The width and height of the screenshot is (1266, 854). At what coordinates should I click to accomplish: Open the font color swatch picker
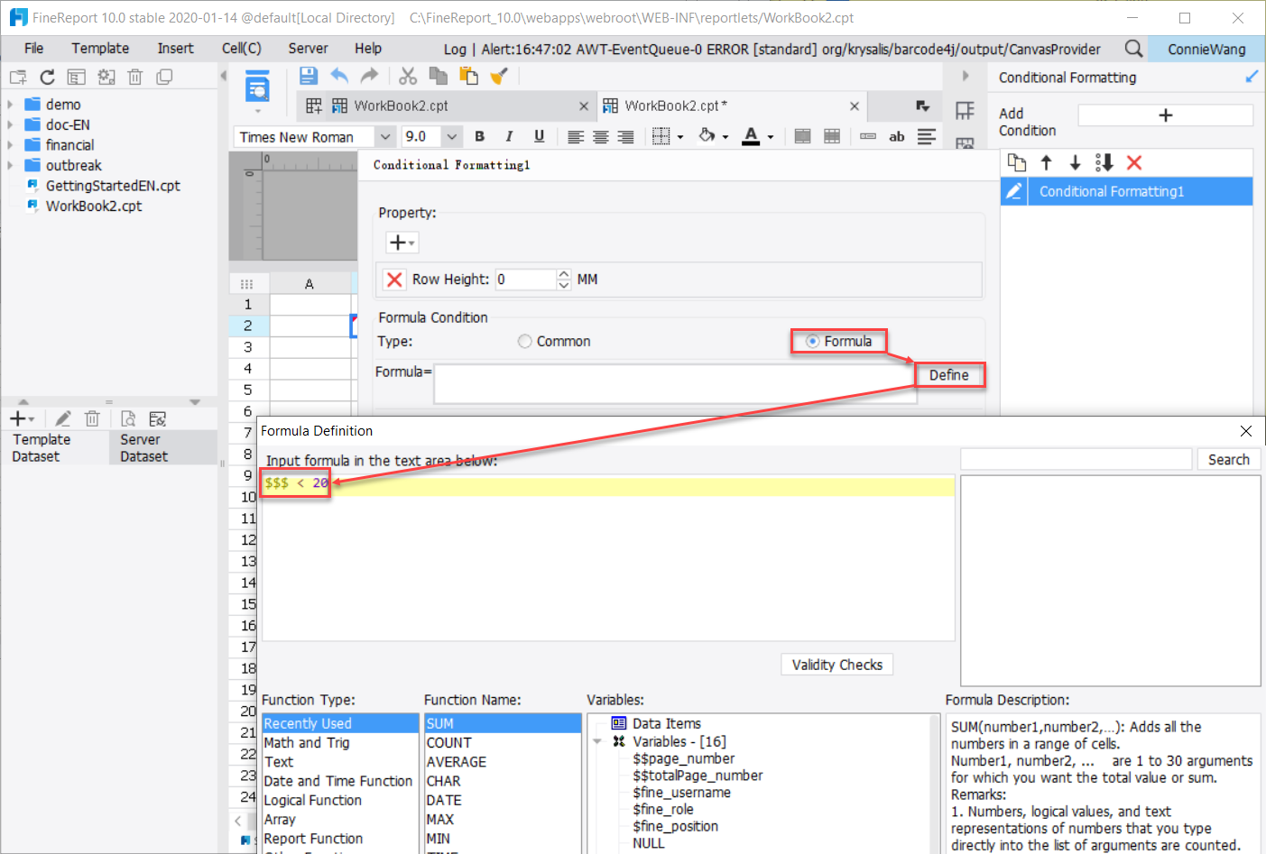pyautogui.click(x=768, y=135)
